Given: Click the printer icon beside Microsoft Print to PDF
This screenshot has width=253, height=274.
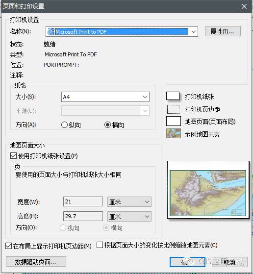Looking at the screenshot, I should tap(51, 32).
